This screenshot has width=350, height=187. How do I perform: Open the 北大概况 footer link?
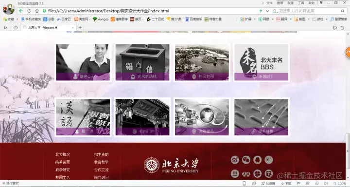click(x=63, y=154)
